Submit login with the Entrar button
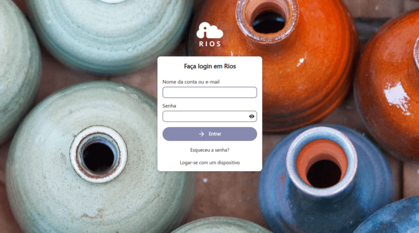Screen dimensions: 419x233 tap(209, 134)
